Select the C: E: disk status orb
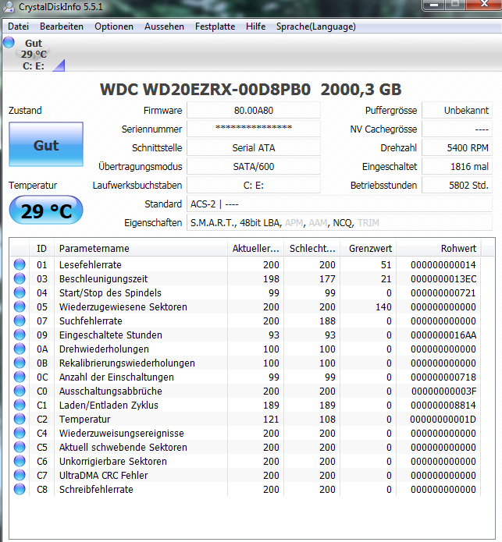 tap(9, 43)
